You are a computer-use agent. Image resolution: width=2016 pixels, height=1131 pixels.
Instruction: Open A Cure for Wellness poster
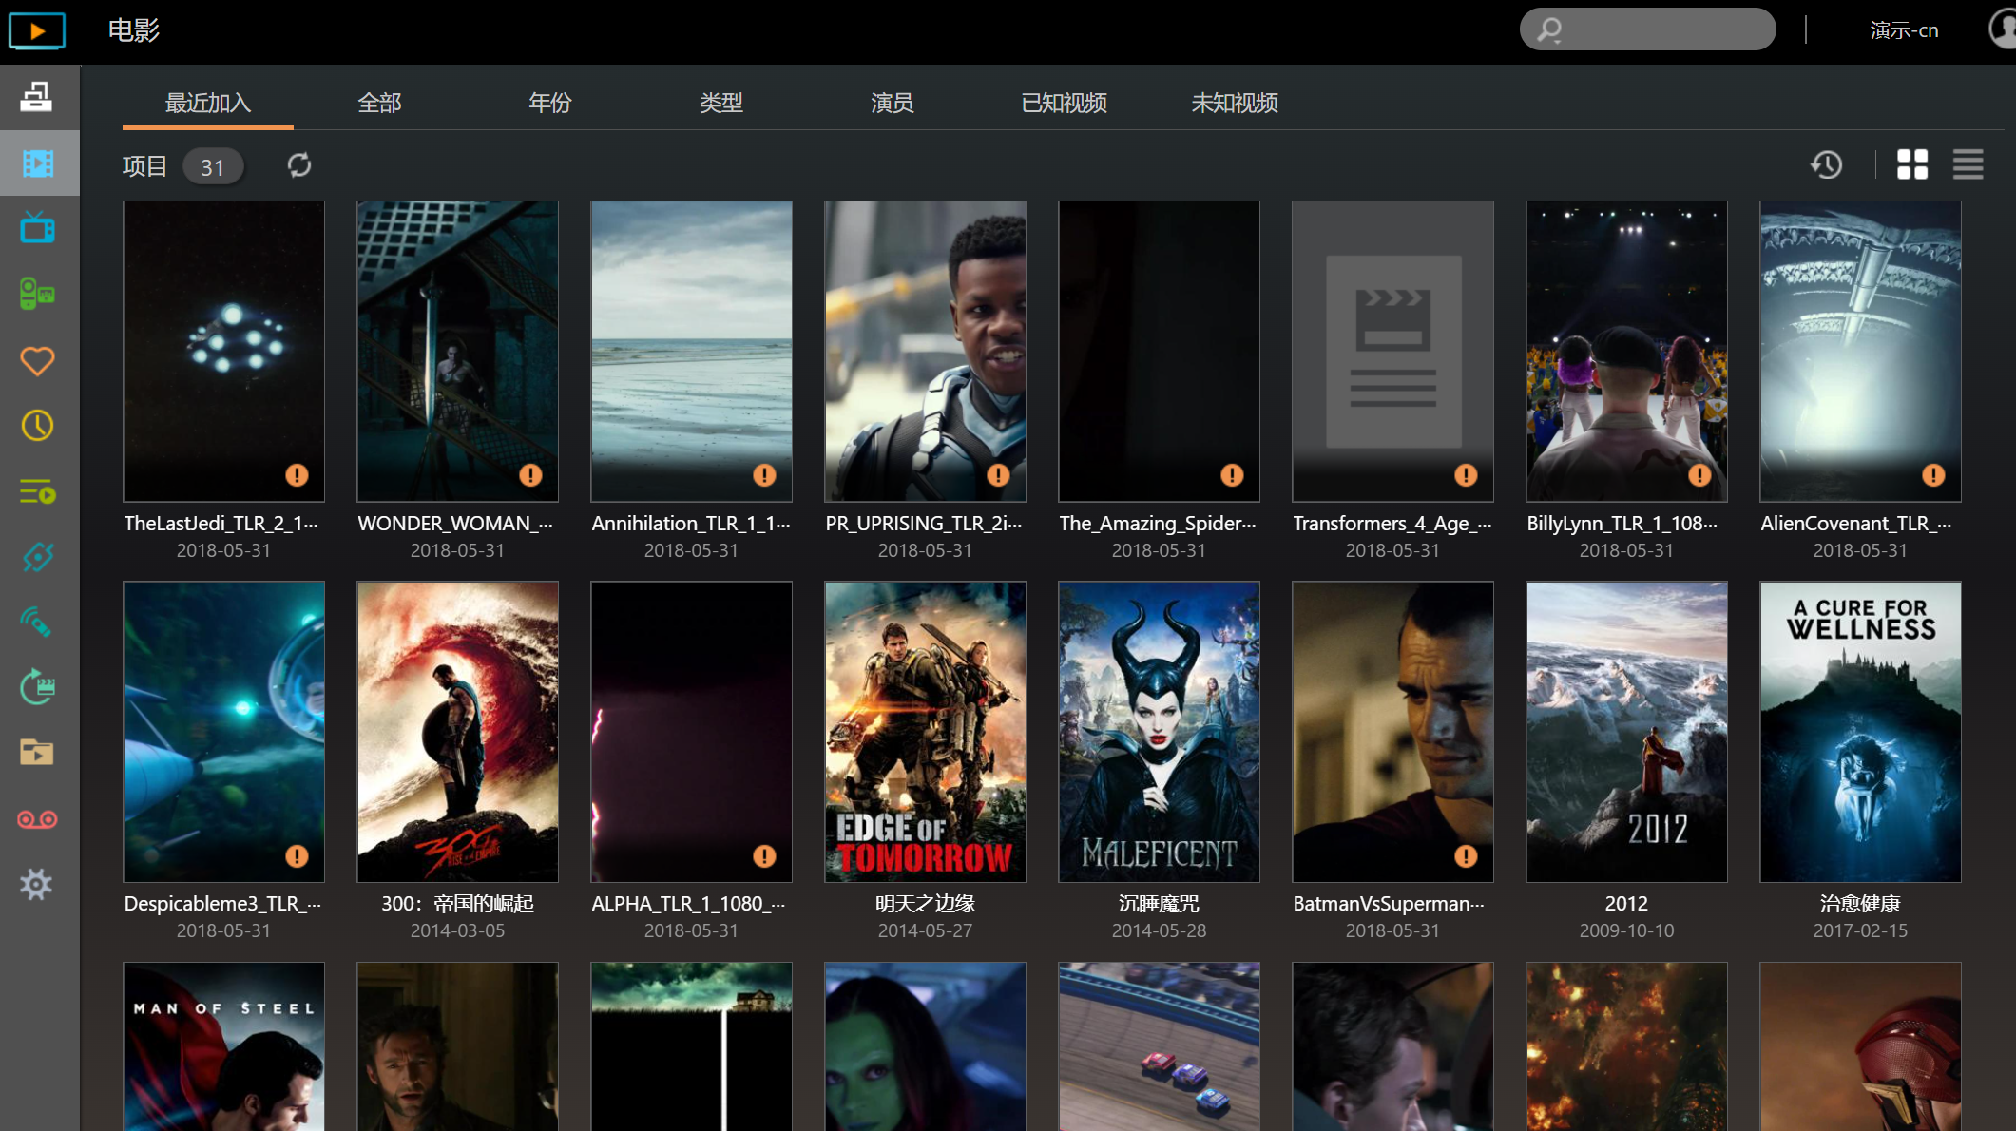(x=1860, y=732)
